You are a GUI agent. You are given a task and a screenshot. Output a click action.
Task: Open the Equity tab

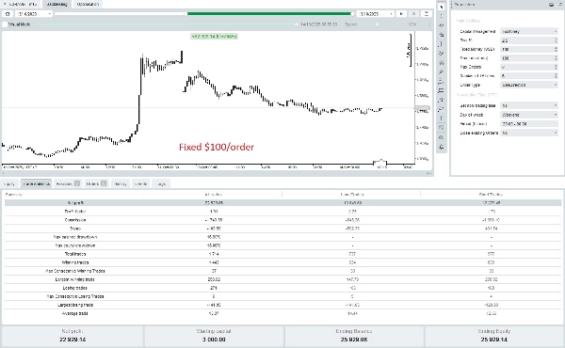click(x=9, y=184)
